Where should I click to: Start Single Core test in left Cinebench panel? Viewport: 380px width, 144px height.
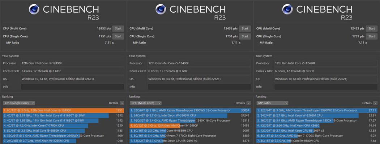[118, 36]
